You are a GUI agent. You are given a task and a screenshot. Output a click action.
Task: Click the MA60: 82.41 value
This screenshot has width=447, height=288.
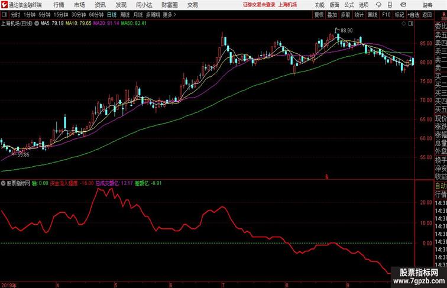pyautogui.click(x=134, y=24)
